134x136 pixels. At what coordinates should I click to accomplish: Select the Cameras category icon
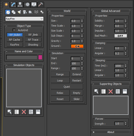[25, 12]
